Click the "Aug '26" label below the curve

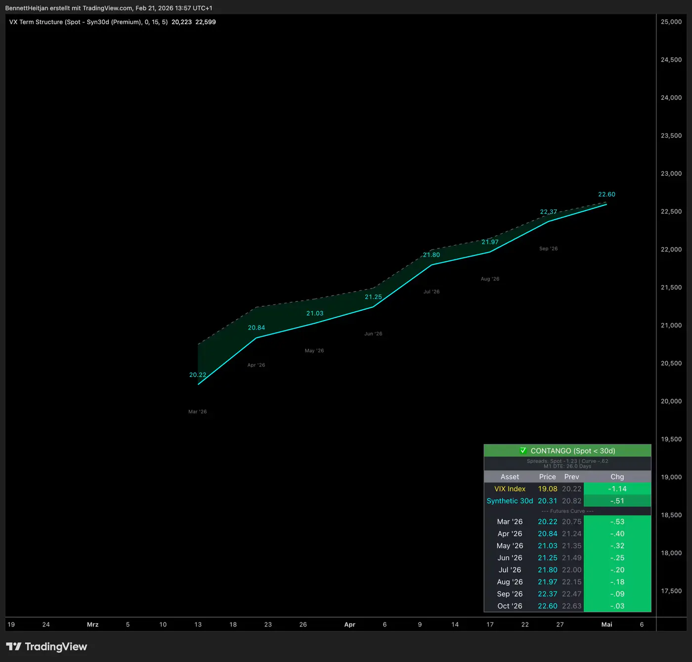490,279
